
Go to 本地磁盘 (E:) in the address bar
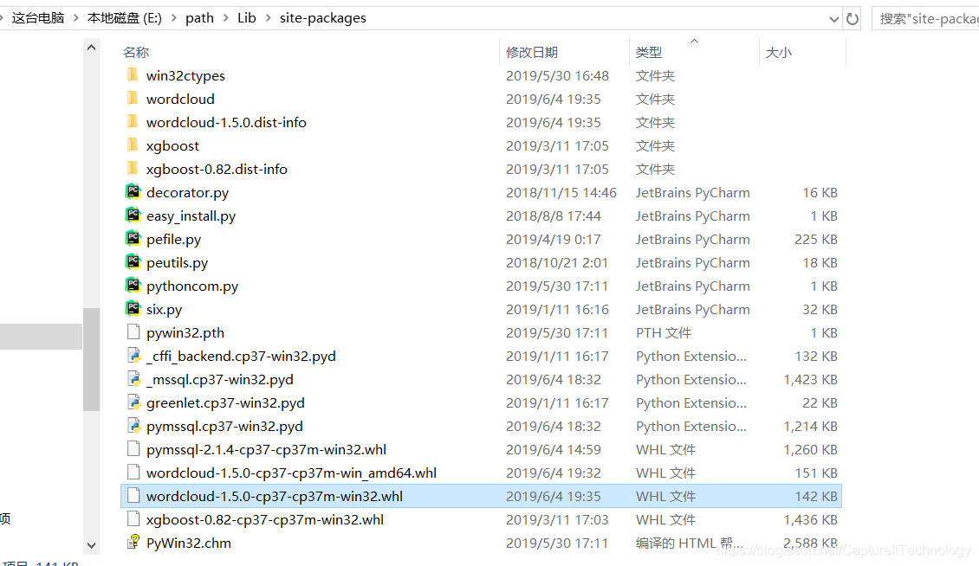pos(124,18)
